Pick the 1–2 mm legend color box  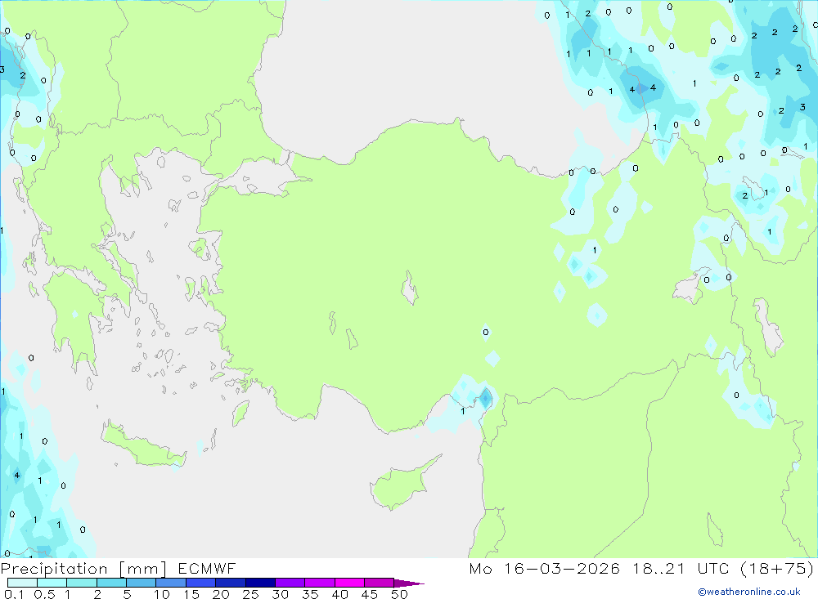pyautogui.click(x=82, y=583)
